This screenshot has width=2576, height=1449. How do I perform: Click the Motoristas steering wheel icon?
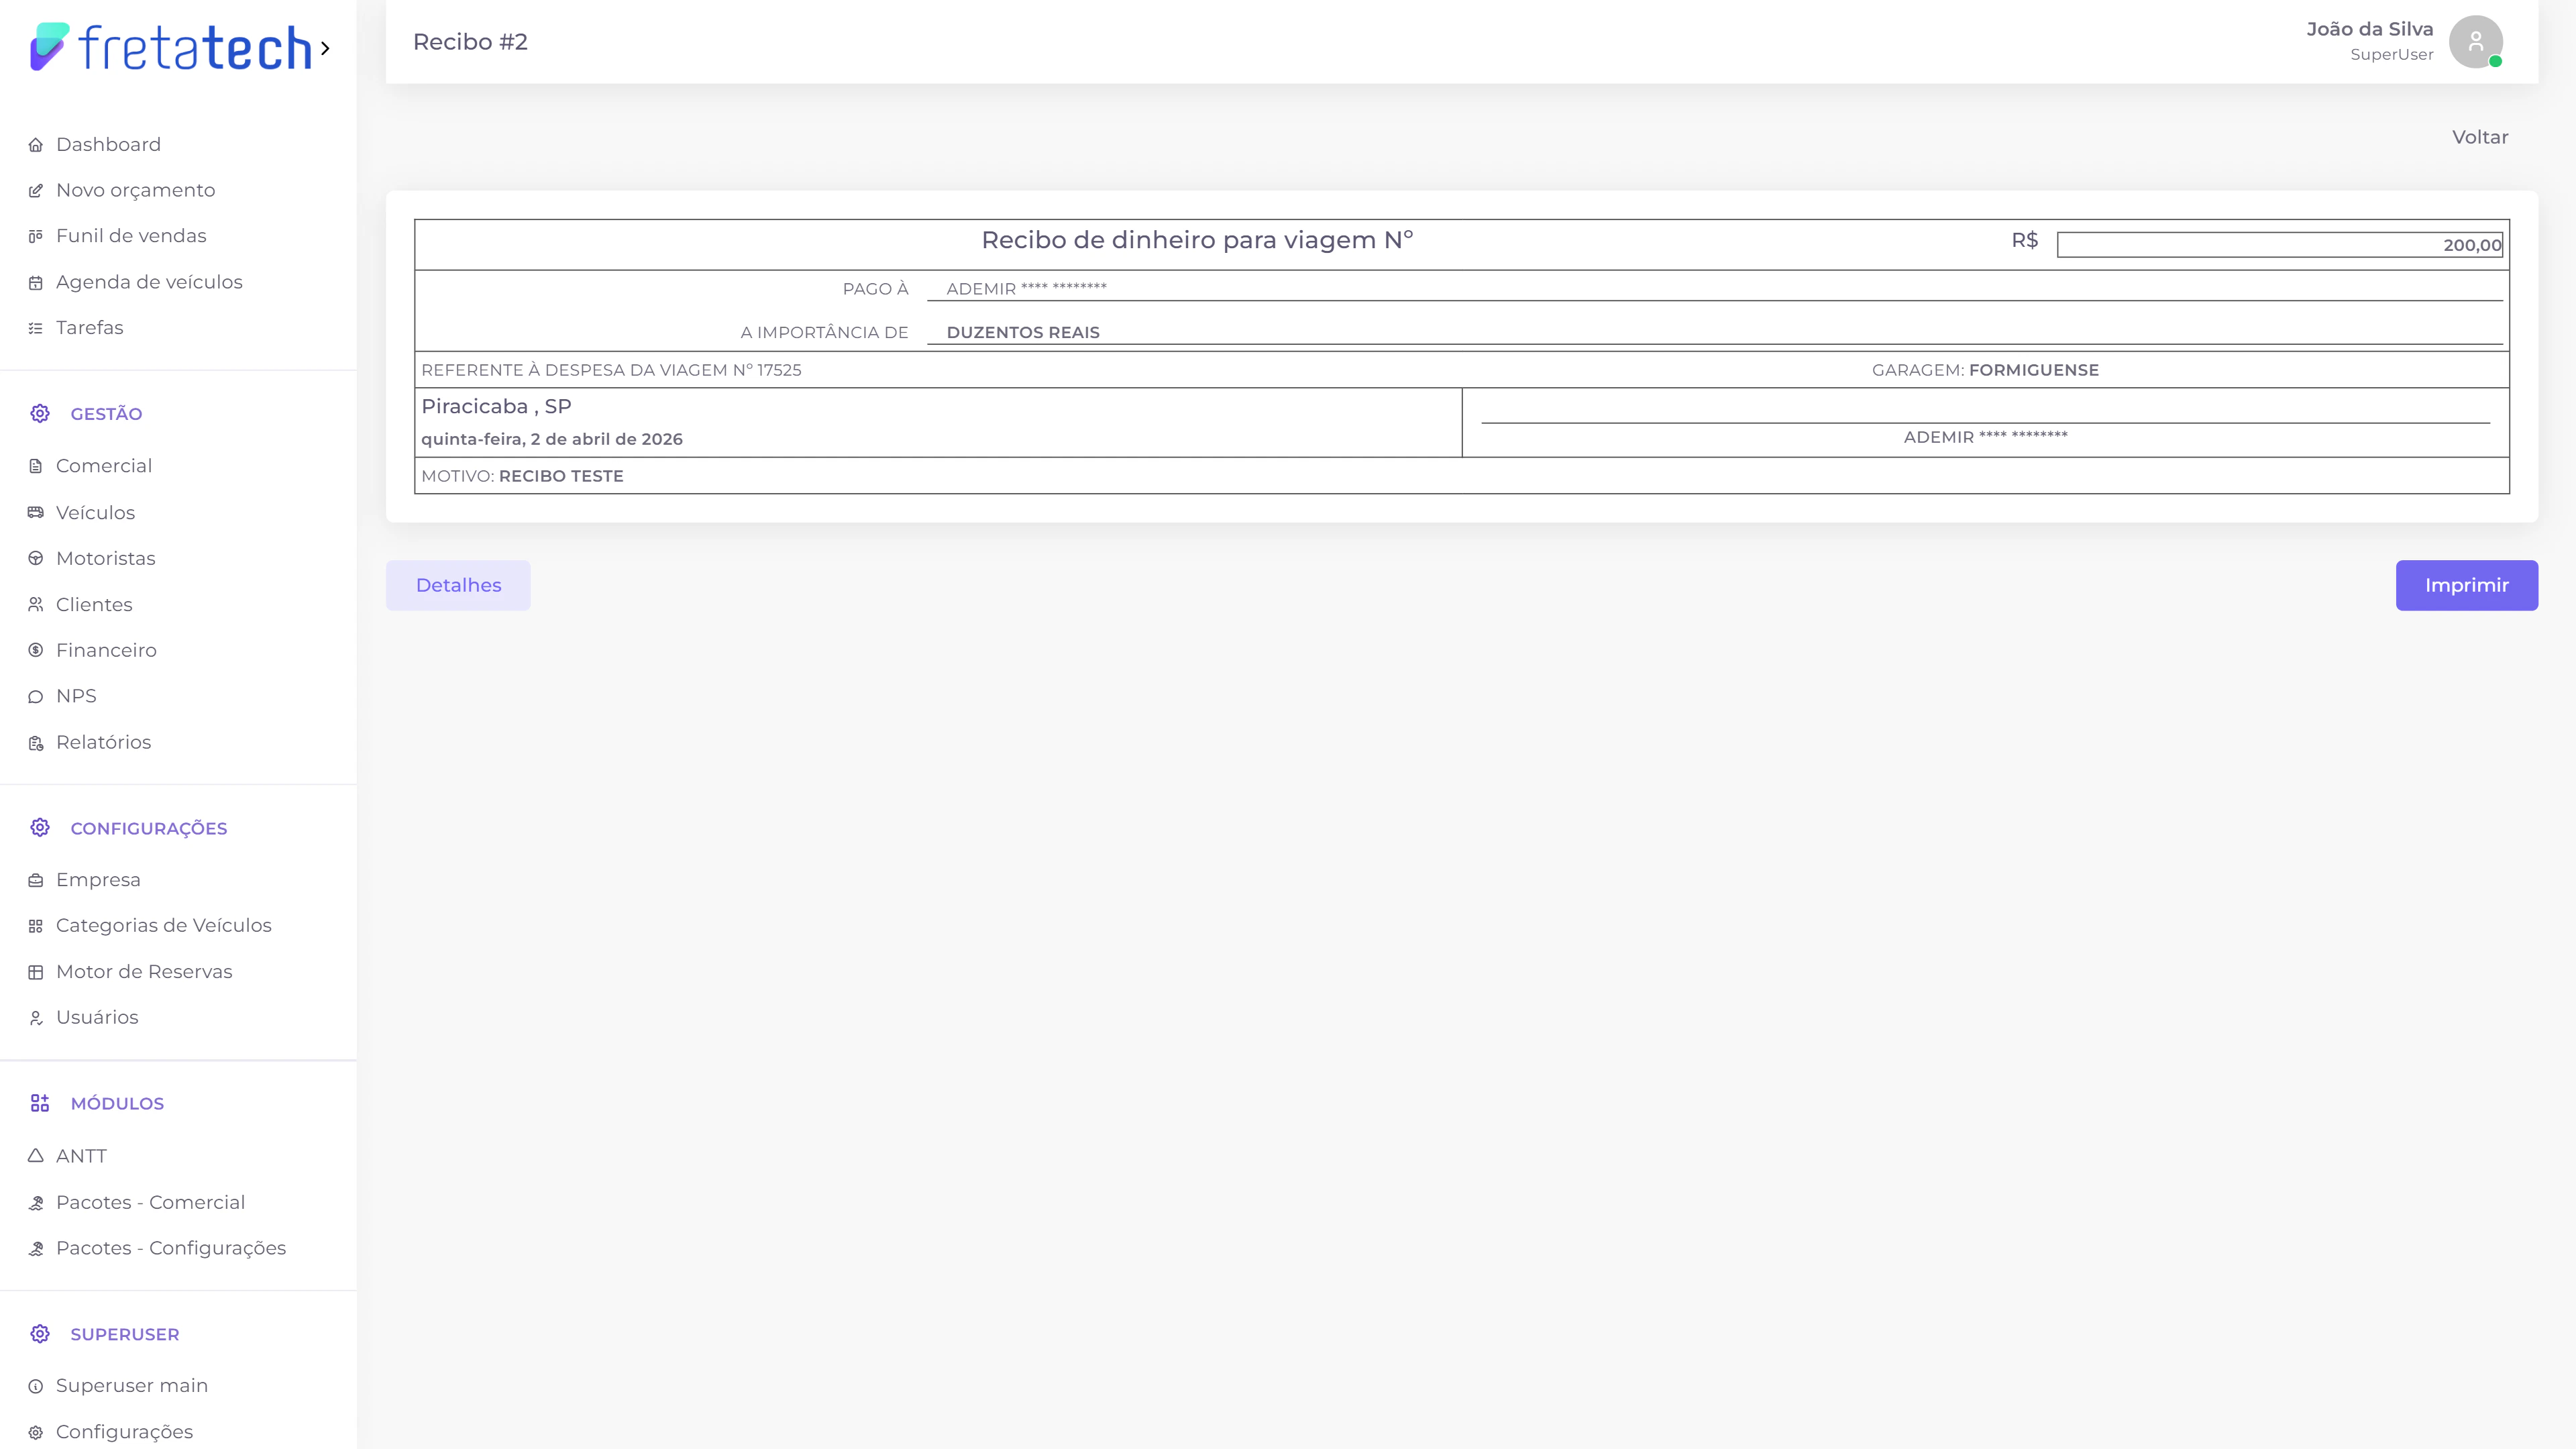tap(36, 559)
